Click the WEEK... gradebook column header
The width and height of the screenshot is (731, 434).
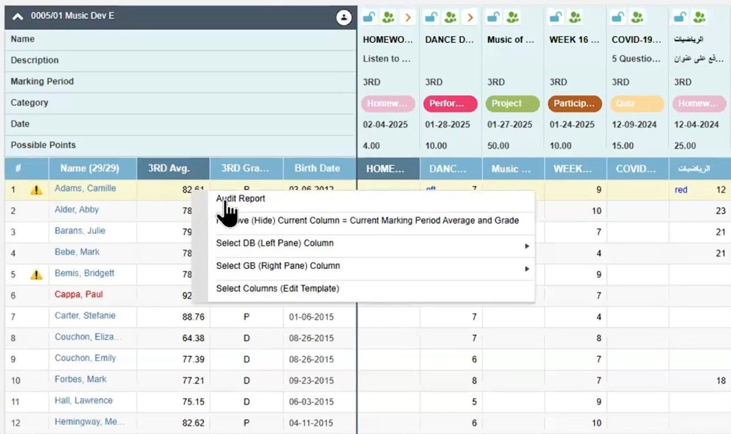pos(576,169)
